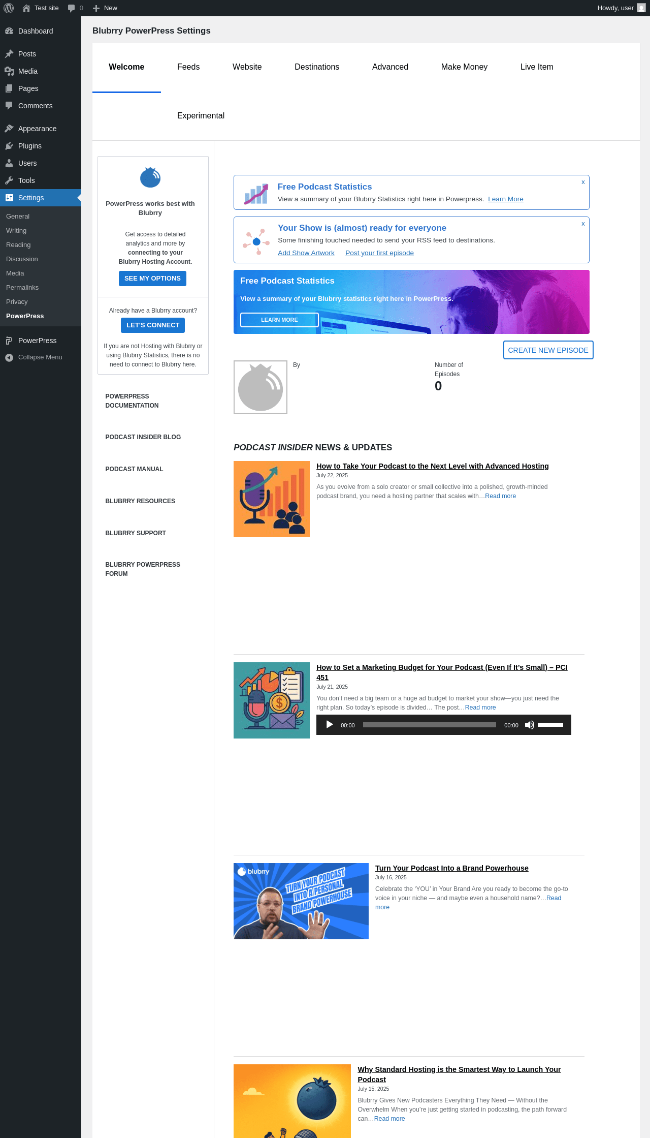The height and width of the screenshot is (1138, 650).
Task: Click Post your first episode link
Action: pos(379,253)
